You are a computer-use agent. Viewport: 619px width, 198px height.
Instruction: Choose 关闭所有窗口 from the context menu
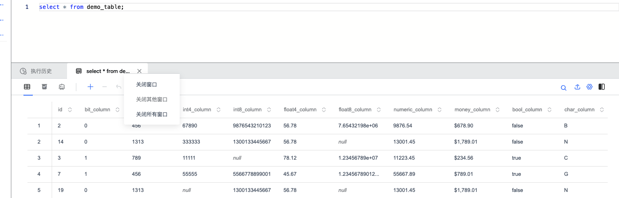coord(152,115)
